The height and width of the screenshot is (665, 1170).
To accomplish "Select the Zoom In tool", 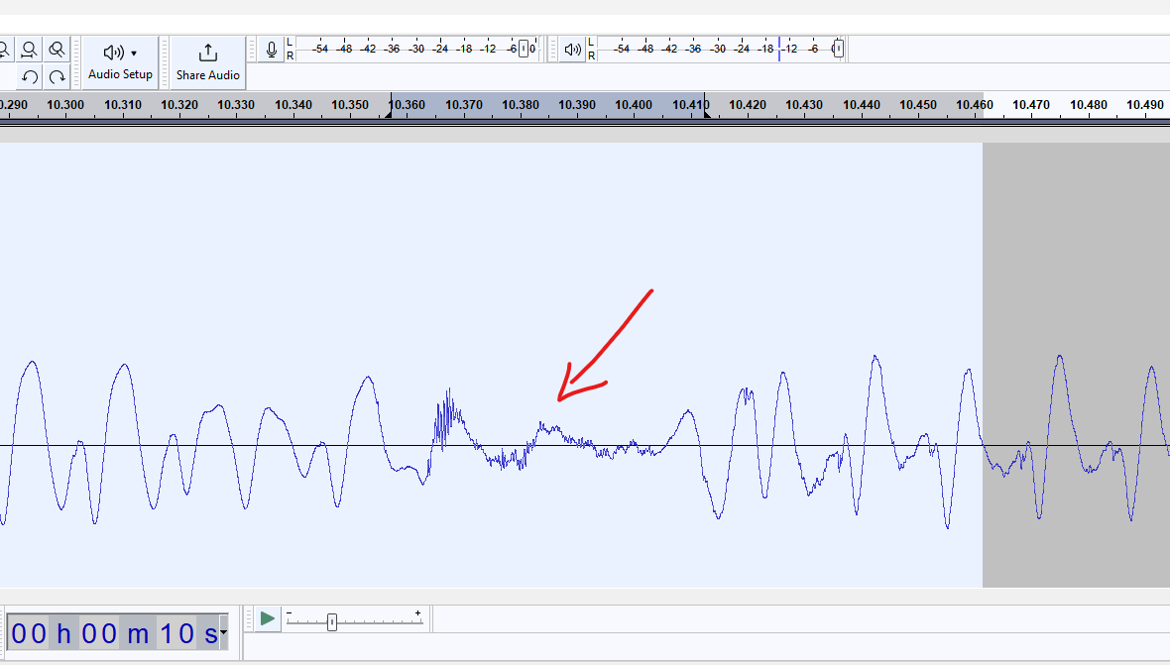I will pyautogui.click(x=5, y=49).
